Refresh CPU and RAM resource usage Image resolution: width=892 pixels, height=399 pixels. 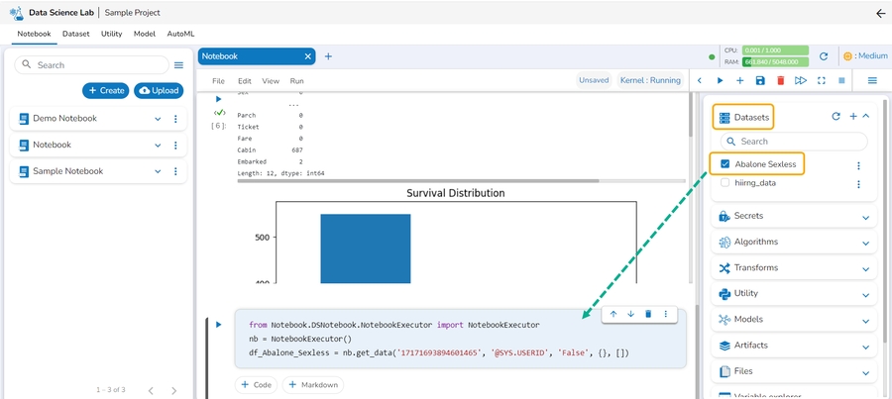(x=823, y=56)
